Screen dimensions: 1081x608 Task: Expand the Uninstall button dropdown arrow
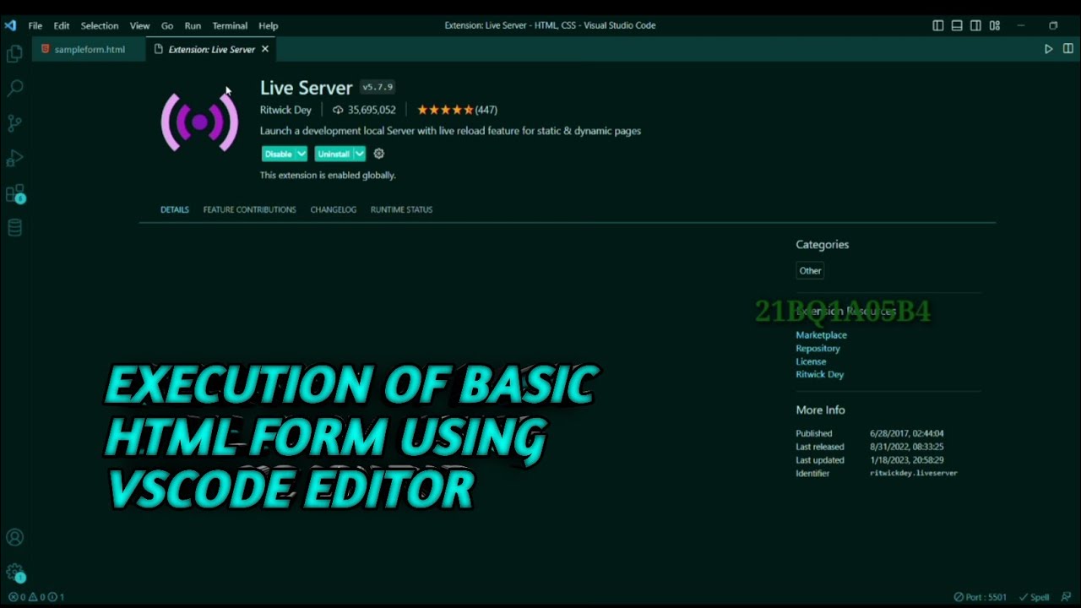[x=359, y=154]
